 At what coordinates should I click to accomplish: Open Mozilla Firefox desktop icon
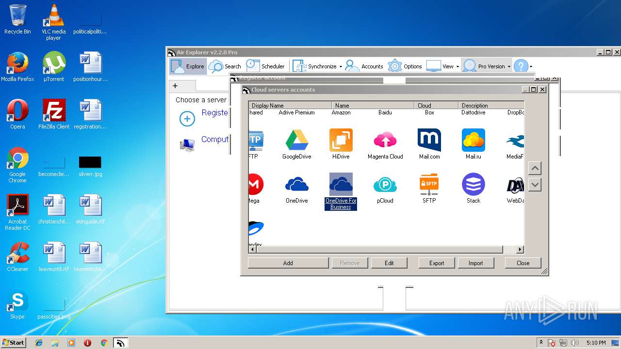tap(17, 67)
